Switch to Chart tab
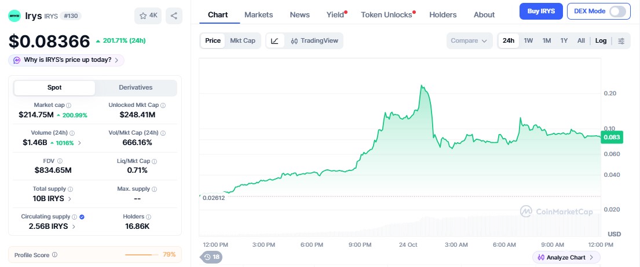Viewport: 640px width, 267px height. 218,14
